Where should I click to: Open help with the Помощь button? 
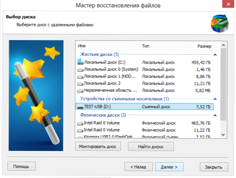[21, 166]
